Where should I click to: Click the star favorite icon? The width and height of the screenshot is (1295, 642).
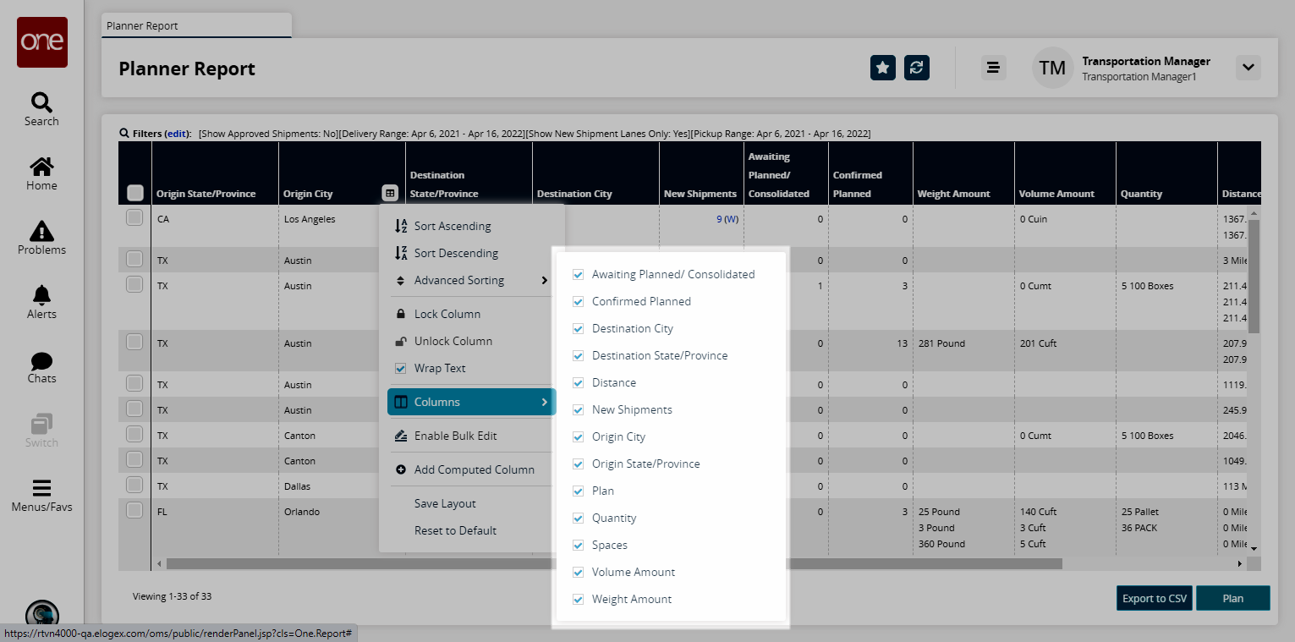(882, 68)
